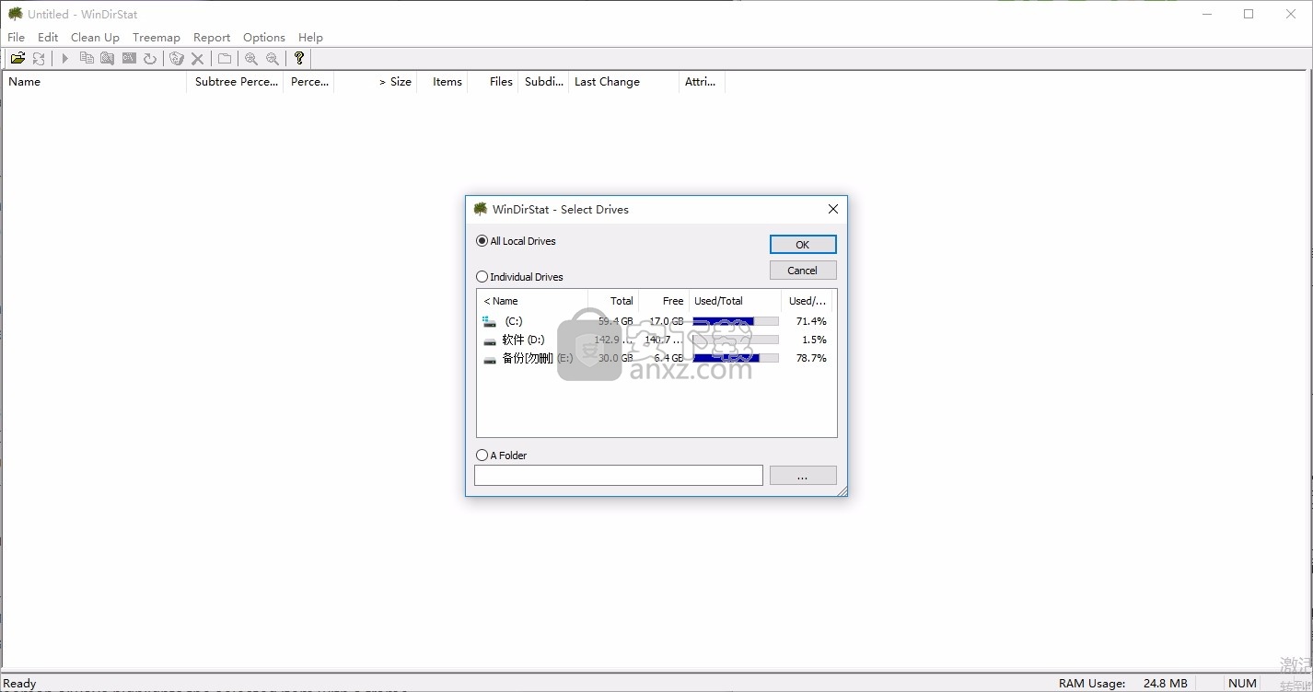
Task: Click the Copy Path toolbar icon
Action: [87, 58]
